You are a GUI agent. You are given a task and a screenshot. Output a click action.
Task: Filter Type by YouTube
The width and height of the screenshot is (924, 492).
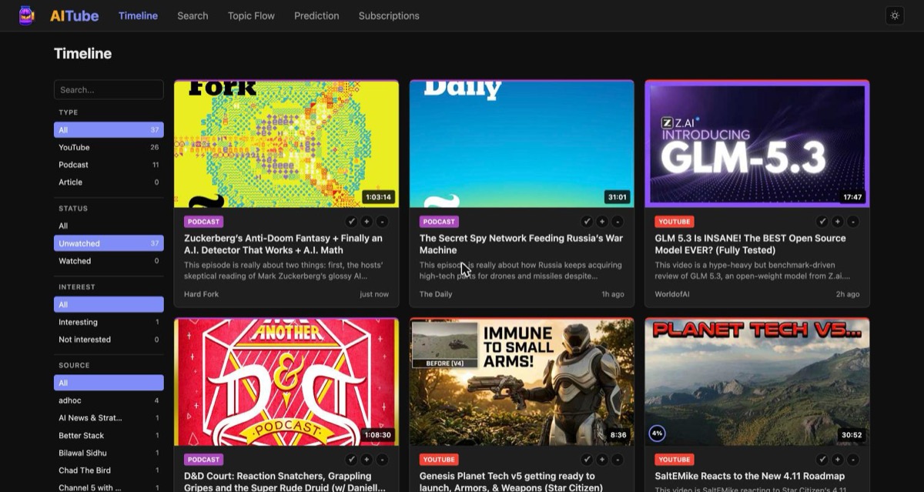[109, 147]
